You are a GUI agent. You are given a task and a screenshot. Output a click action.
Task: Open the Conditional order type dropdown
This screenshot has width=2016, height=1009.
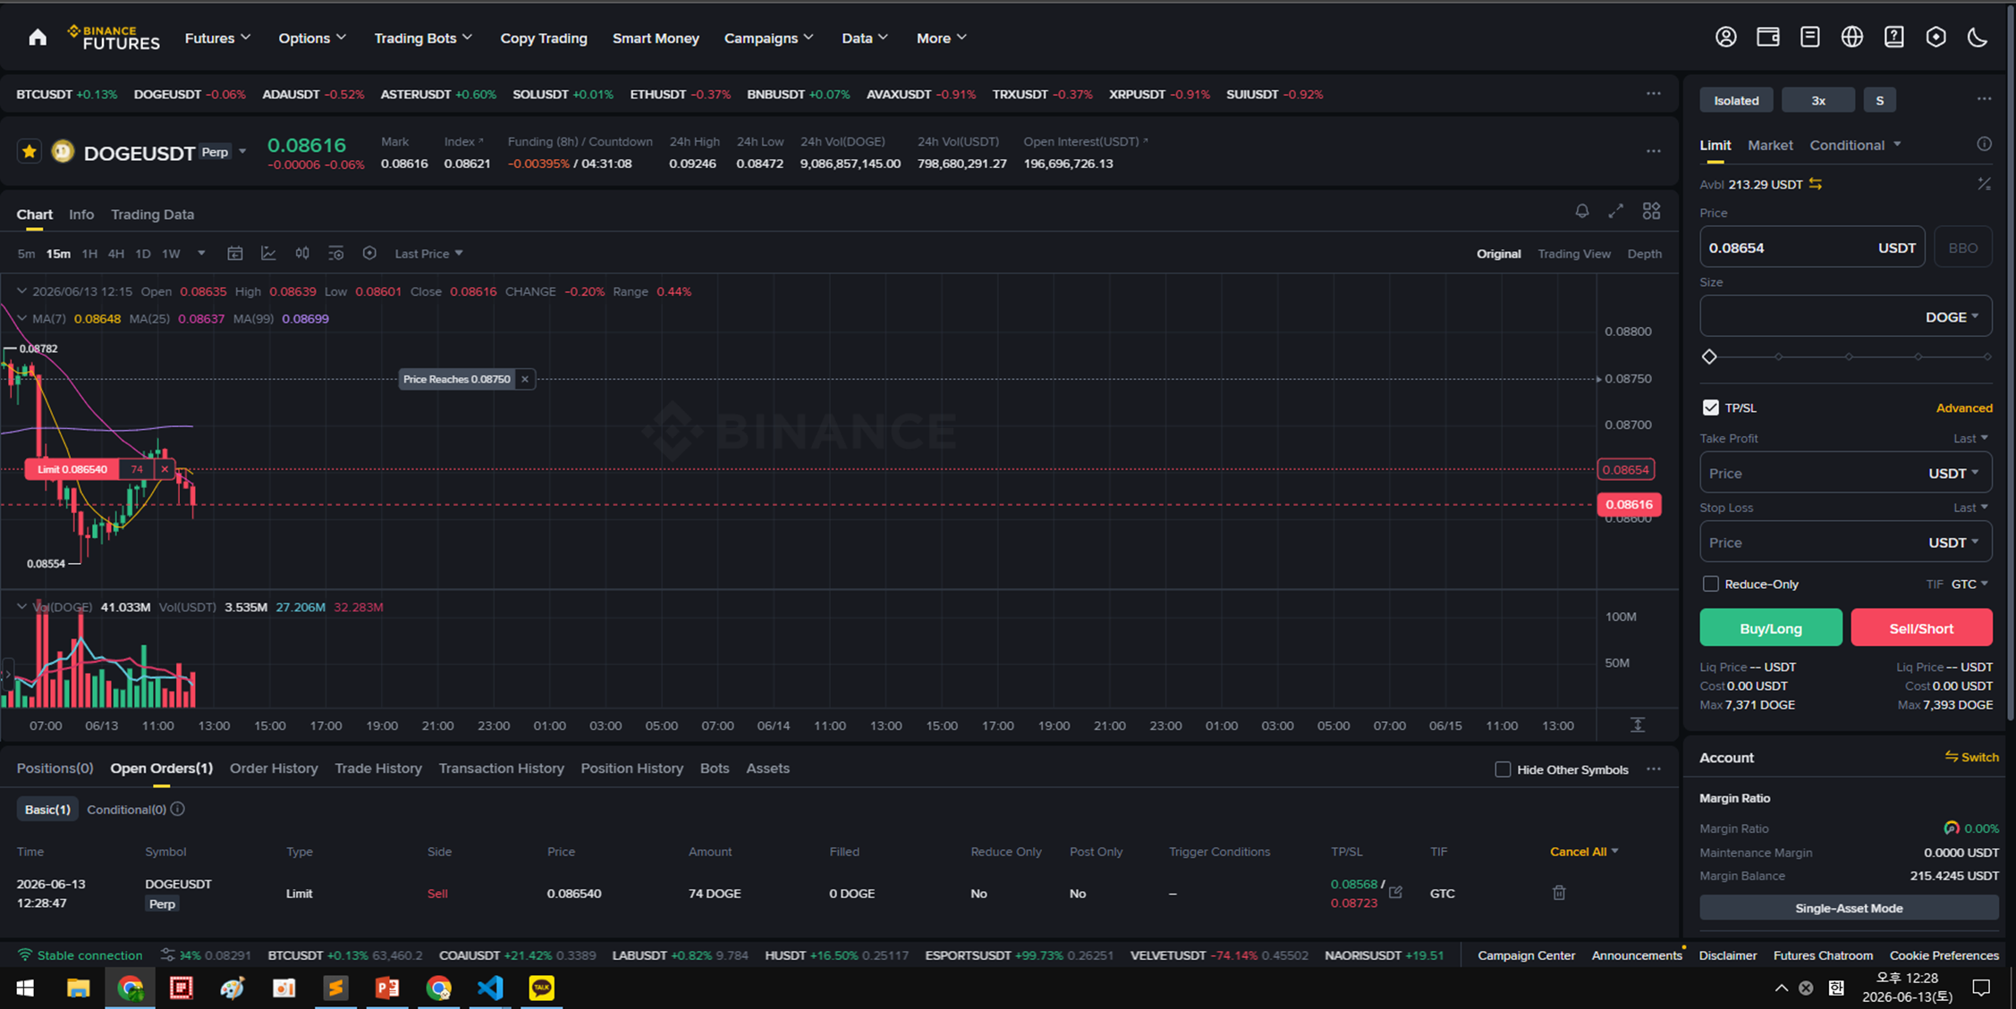1855,145
